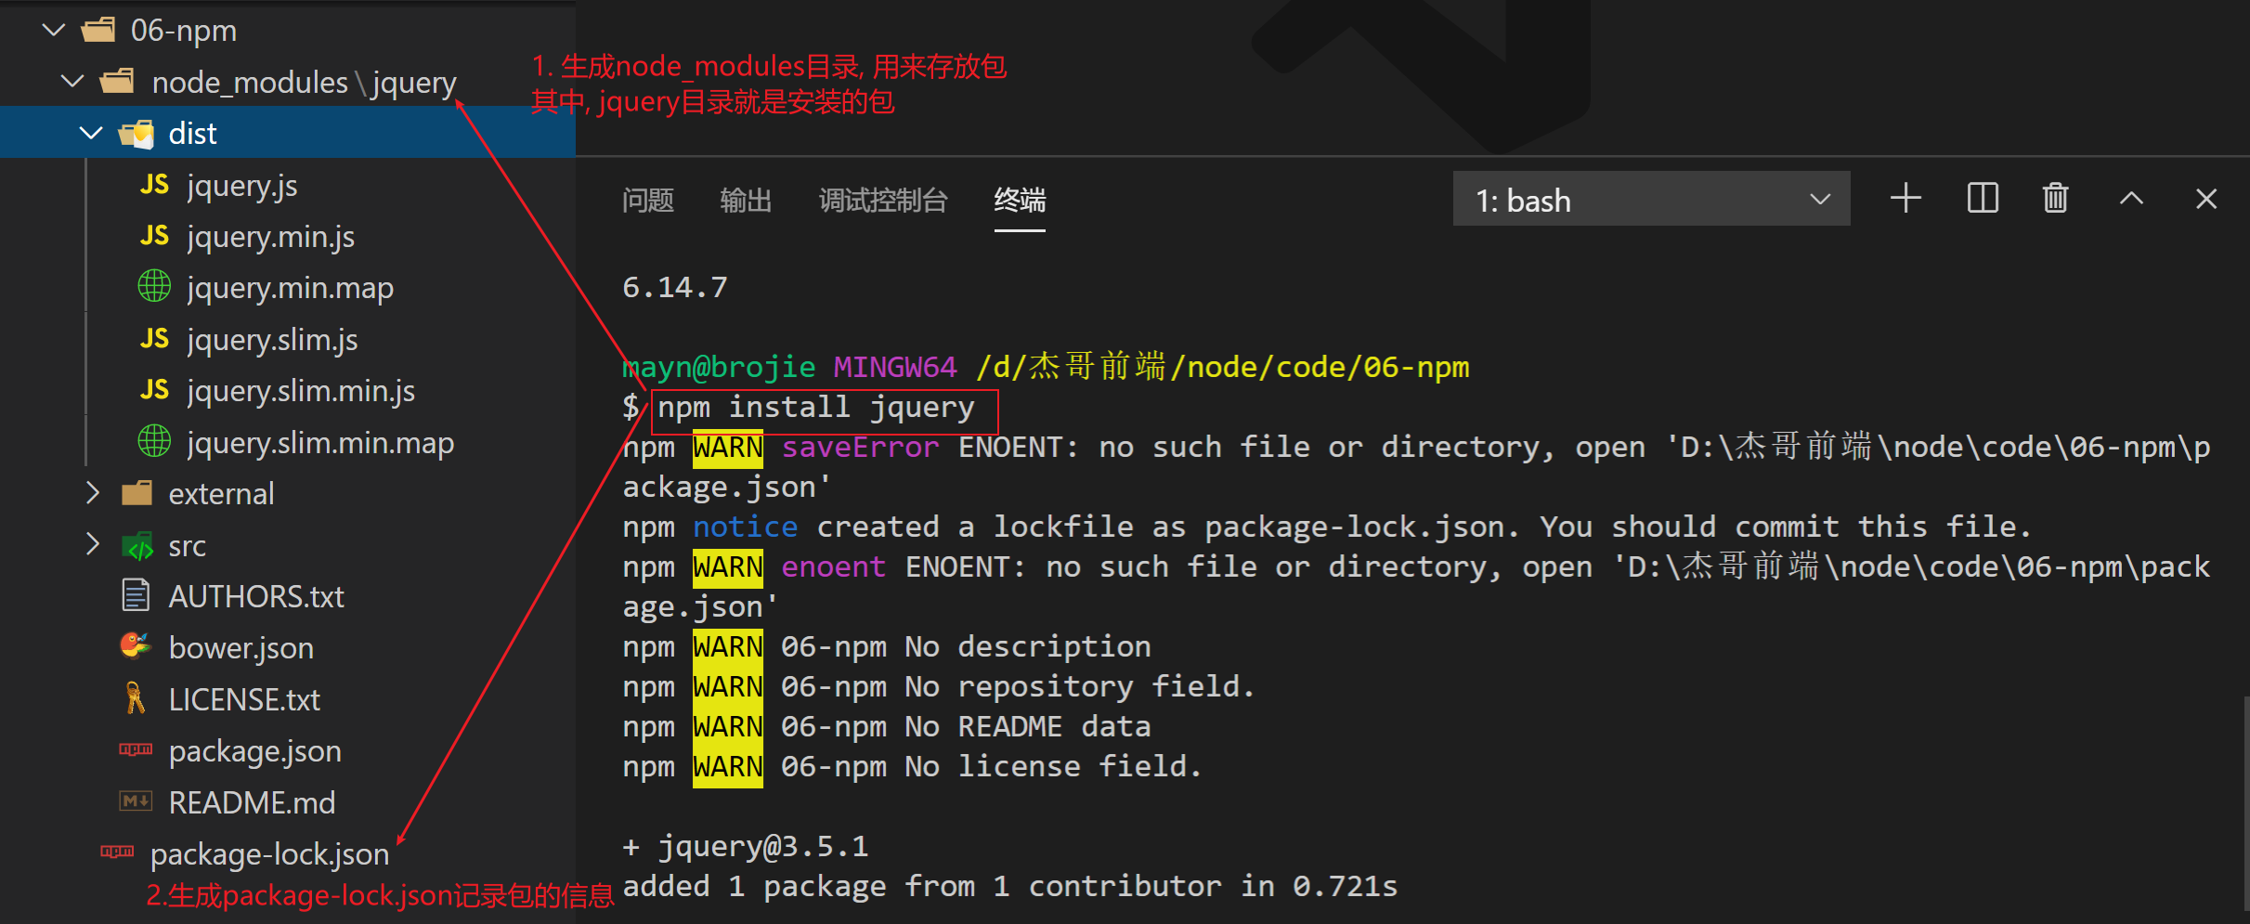Expand the external folder chevron
This screenshot has width=2250, height=924.
point(92,492)
